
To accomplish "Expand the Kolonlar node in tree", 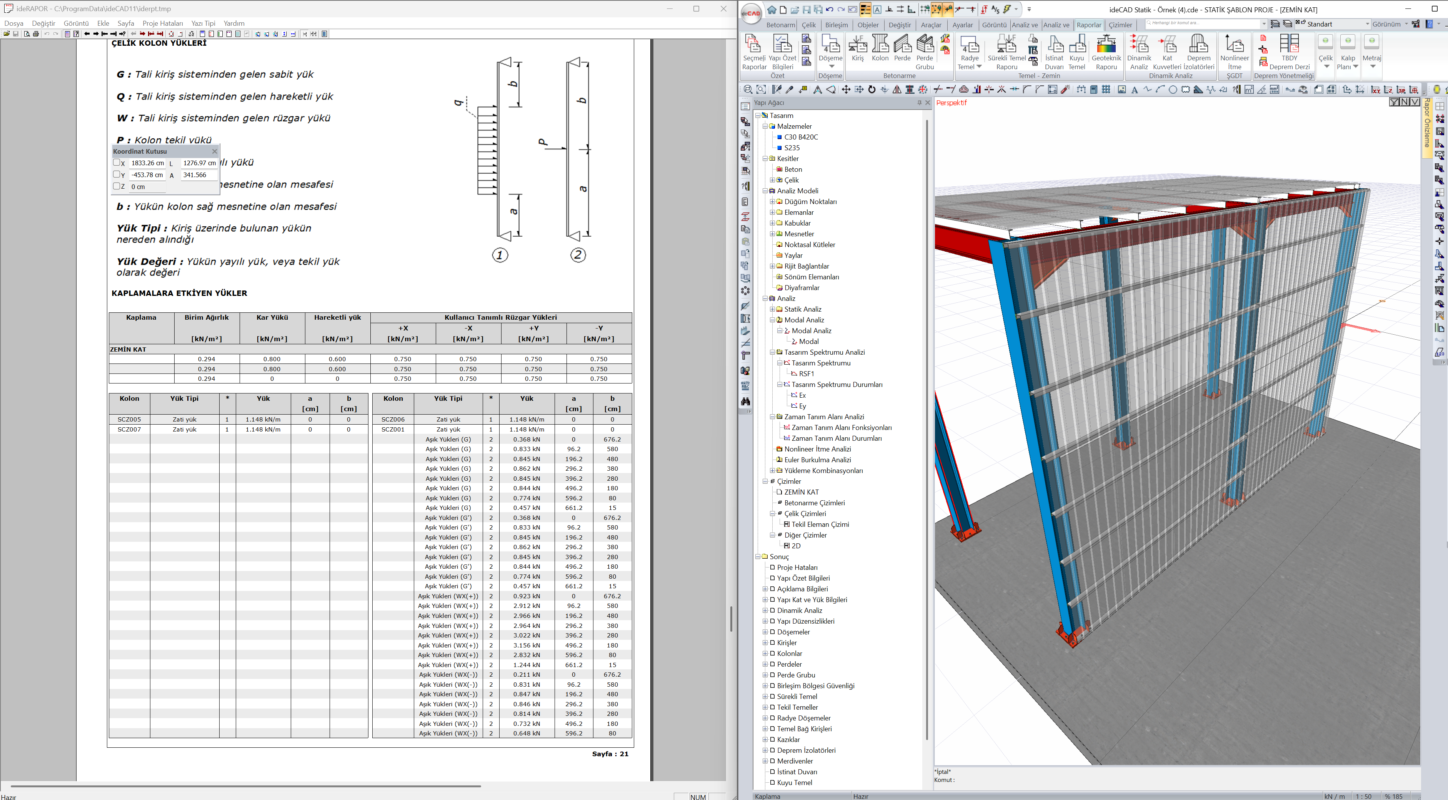I will coord(765,653).
